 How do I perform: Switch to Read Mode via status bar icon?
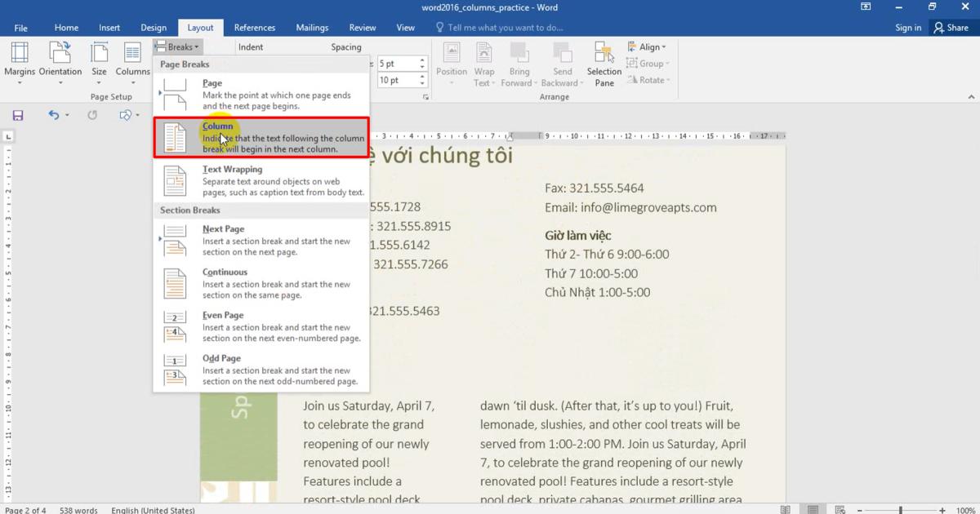coord(785,509)
